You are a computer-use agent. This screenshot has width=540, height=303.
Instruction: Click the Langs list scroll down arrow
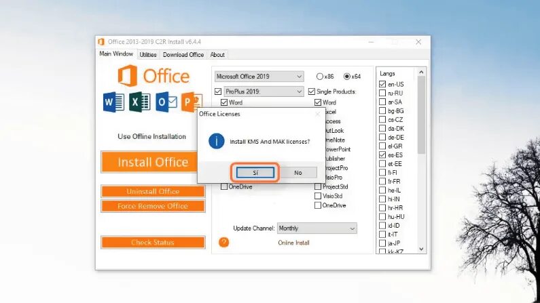click(422, 249)
